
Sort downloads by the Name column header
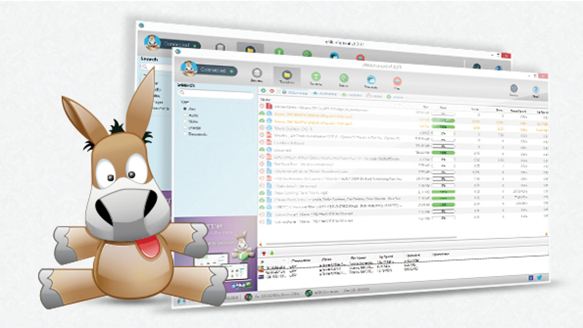click(265, 99)
